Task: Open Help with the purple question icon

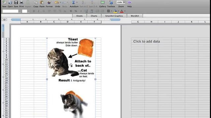Action: click(129, 3)
